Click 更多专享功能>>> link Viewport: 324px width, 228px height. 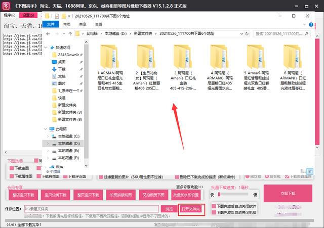pyautogui.click(x=190, y=187)
